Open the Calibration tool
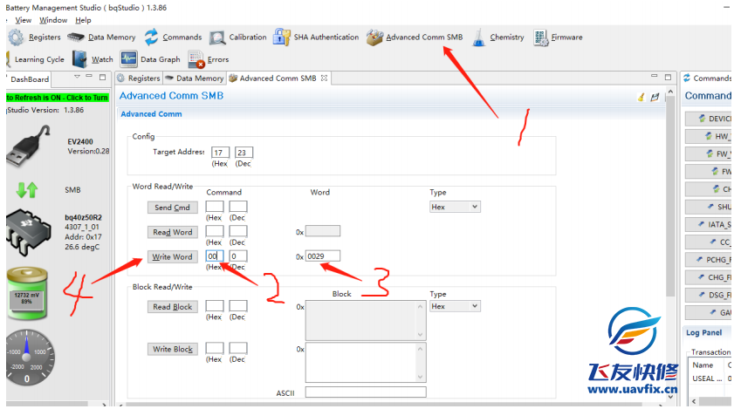This screenshot has height=409, width=734. tap(238, 37)
